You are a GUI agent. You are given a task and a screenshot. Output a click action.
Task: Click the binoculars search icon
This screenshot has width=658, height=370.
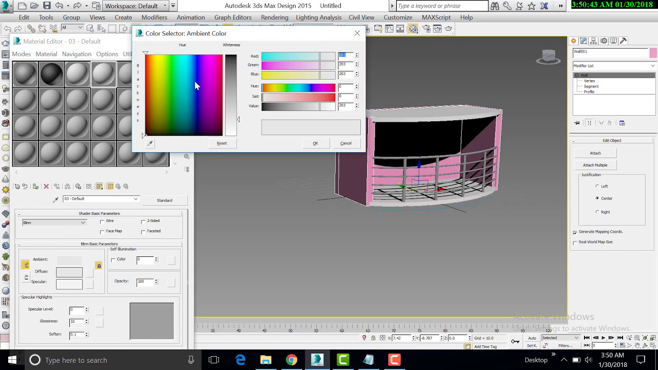[495, 6]
